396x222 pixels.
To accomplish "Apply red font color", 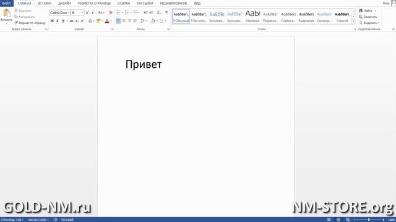I will click(x=107, y=21).
